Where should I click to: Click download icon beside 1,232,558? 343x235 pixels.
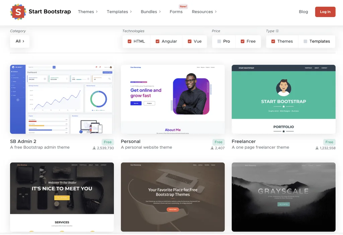[317, 148]
